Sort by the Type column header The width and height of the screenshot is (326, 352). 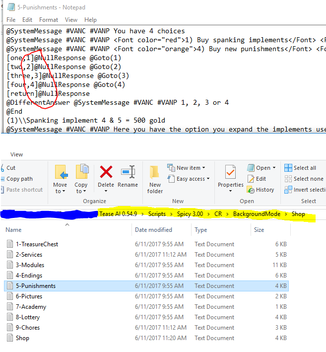tap(221, 230)
